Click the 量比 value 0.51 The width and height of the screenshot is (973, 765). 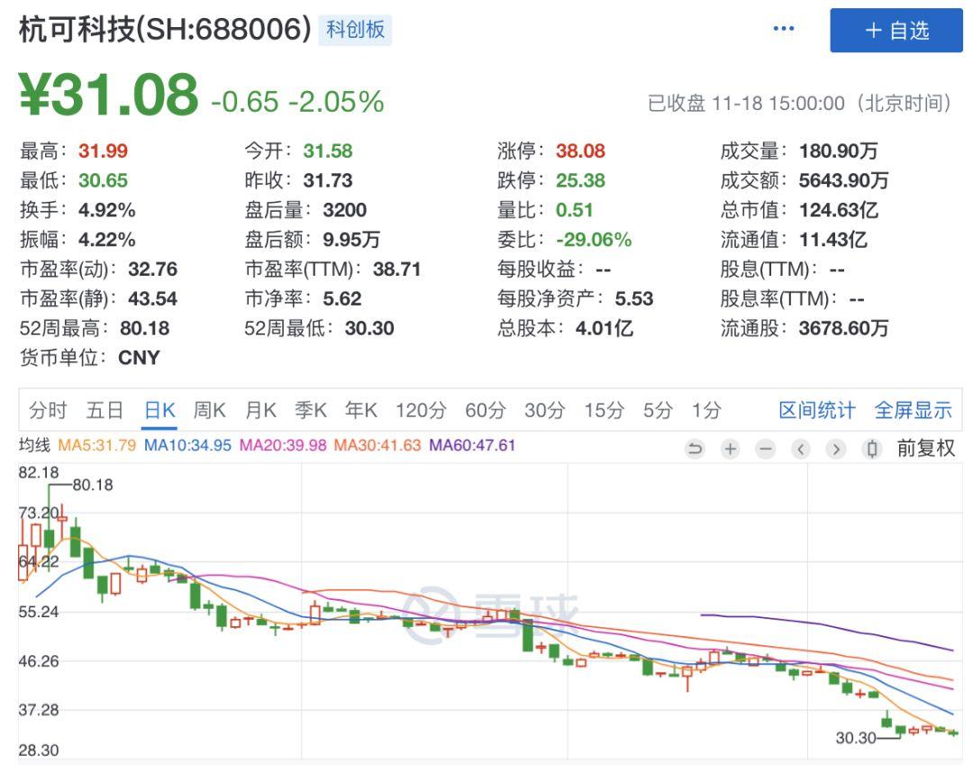pos(574,210)
